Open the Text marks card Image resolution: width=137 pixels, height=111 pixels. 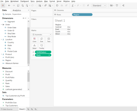point(49,40)
